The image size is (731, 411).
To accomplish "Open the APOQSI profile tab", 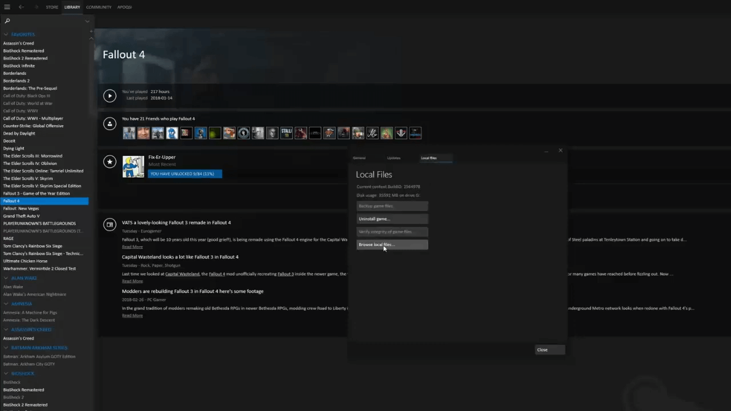I will (x=124, y=7).
